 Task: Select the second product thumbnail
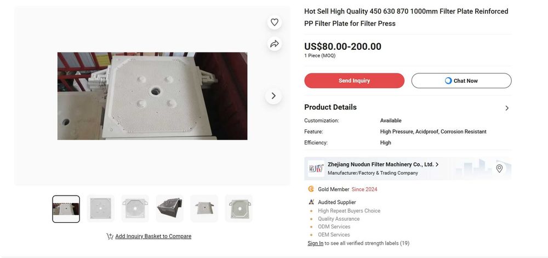pyautogui.click(x=101, y=209)
